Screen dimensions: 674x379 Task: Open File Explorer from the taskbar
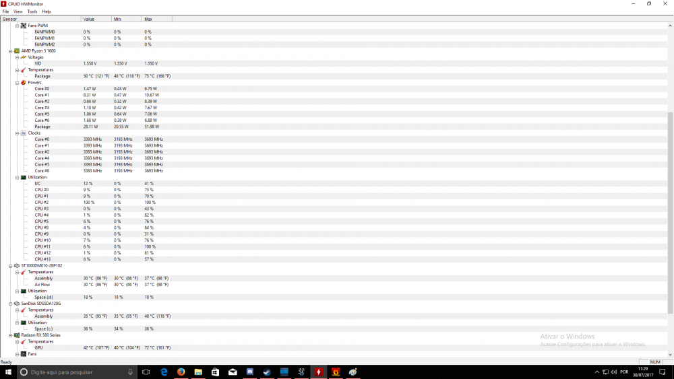pyautogui.click(x=198, y=372)
